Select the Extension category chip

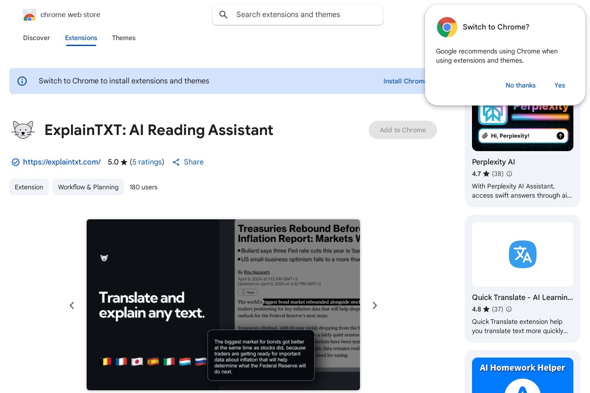pyautogui.click(x=29, y=187)
